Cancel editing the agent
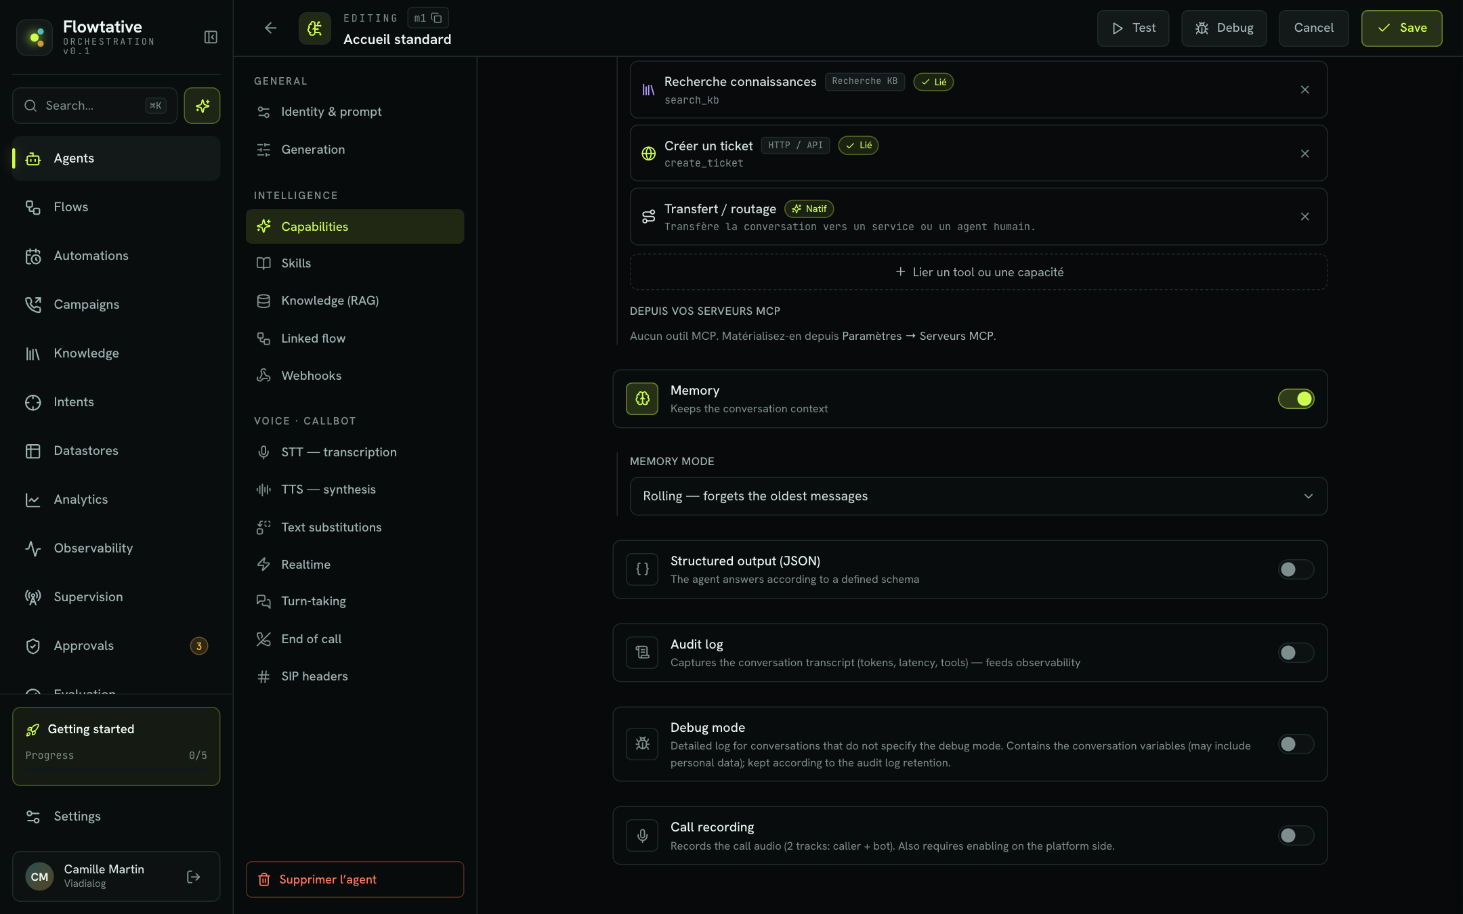1463x914 pixels. pyautogui.click(x=1313, y=28)
